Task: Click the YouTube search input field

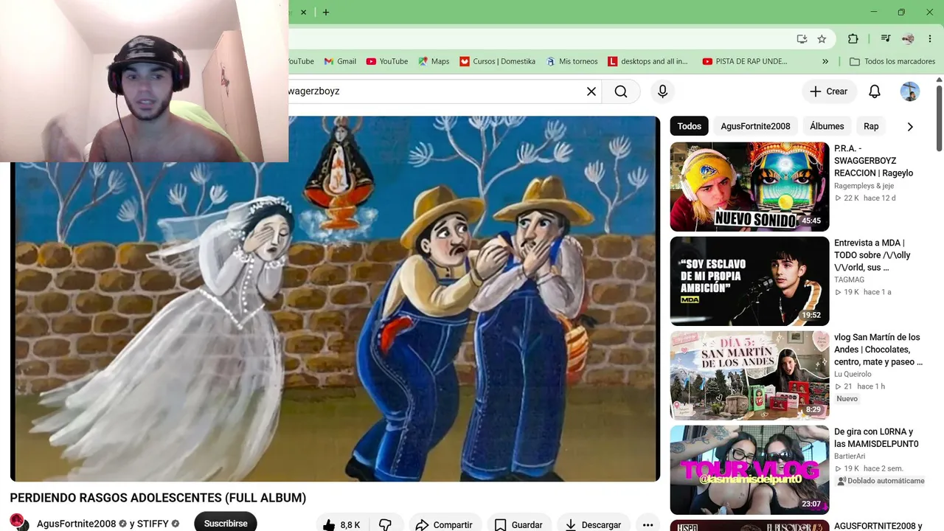Action: pyautogui.click(x=434, y=91)
